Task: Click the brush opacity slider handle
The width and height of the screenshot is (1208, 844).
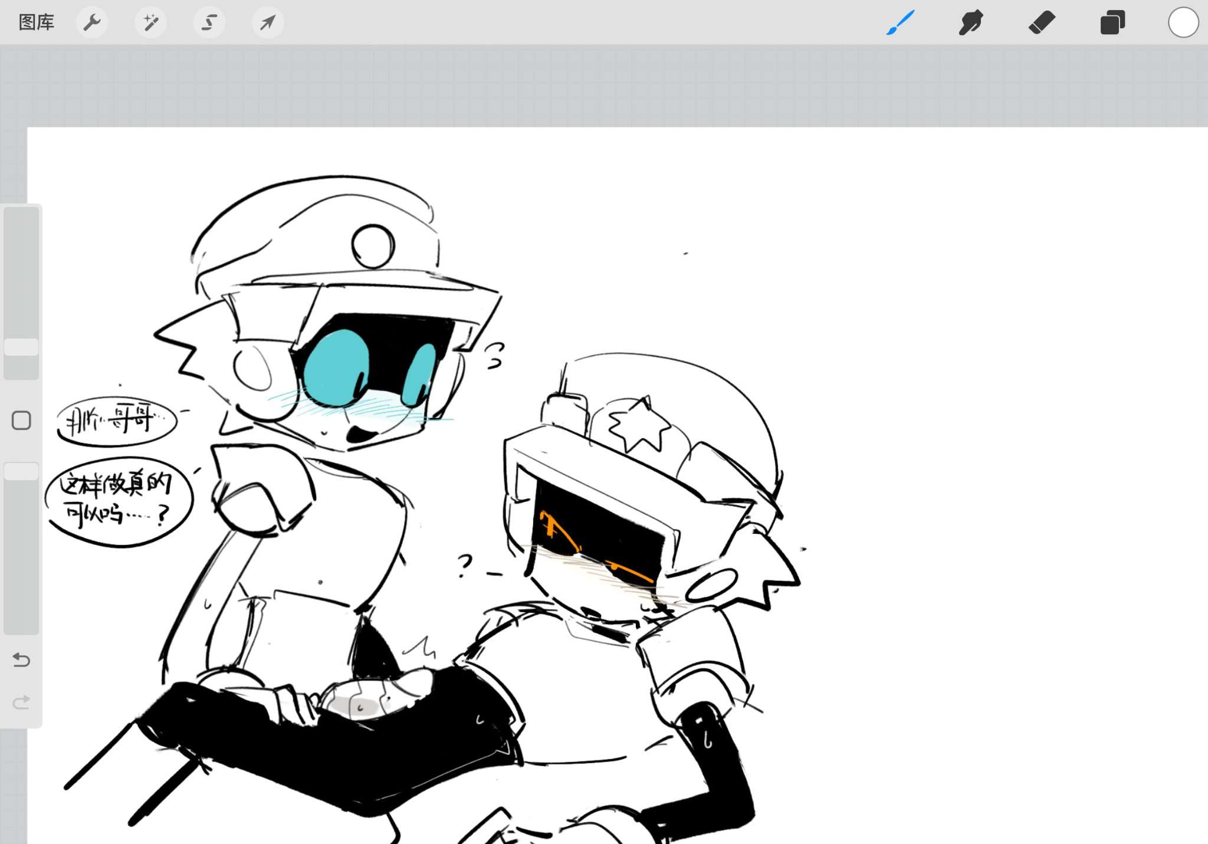Action: point(21,471)
